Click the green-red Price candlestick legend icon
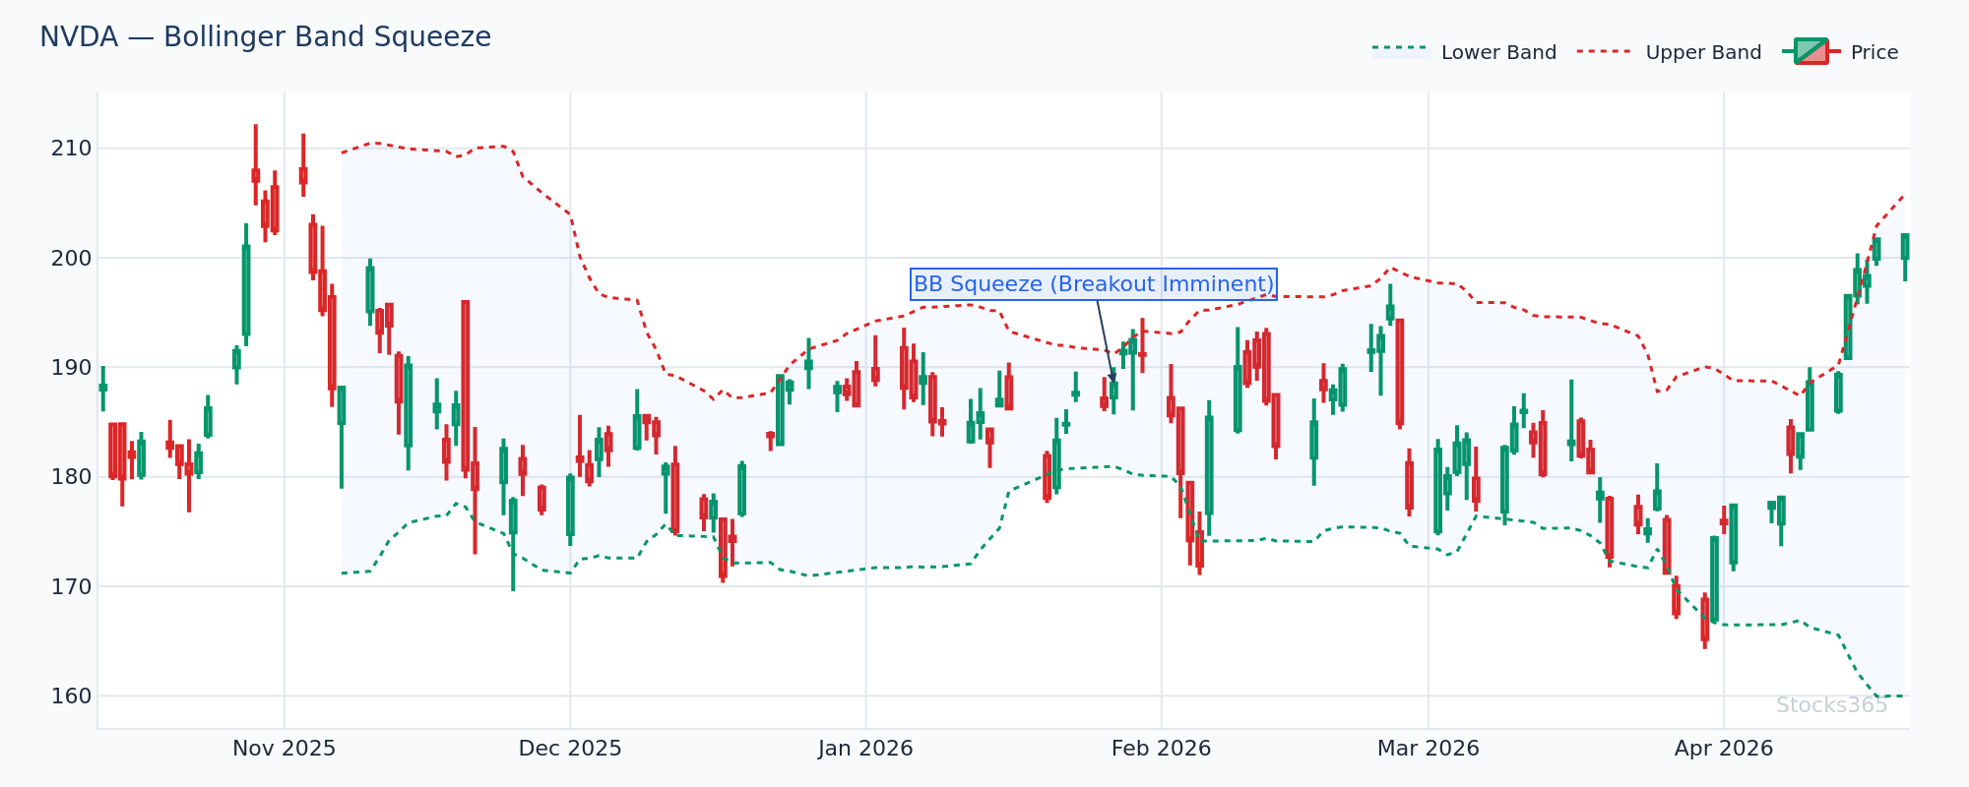This screenshot has height=787, width=1969. coord(1810,51)
